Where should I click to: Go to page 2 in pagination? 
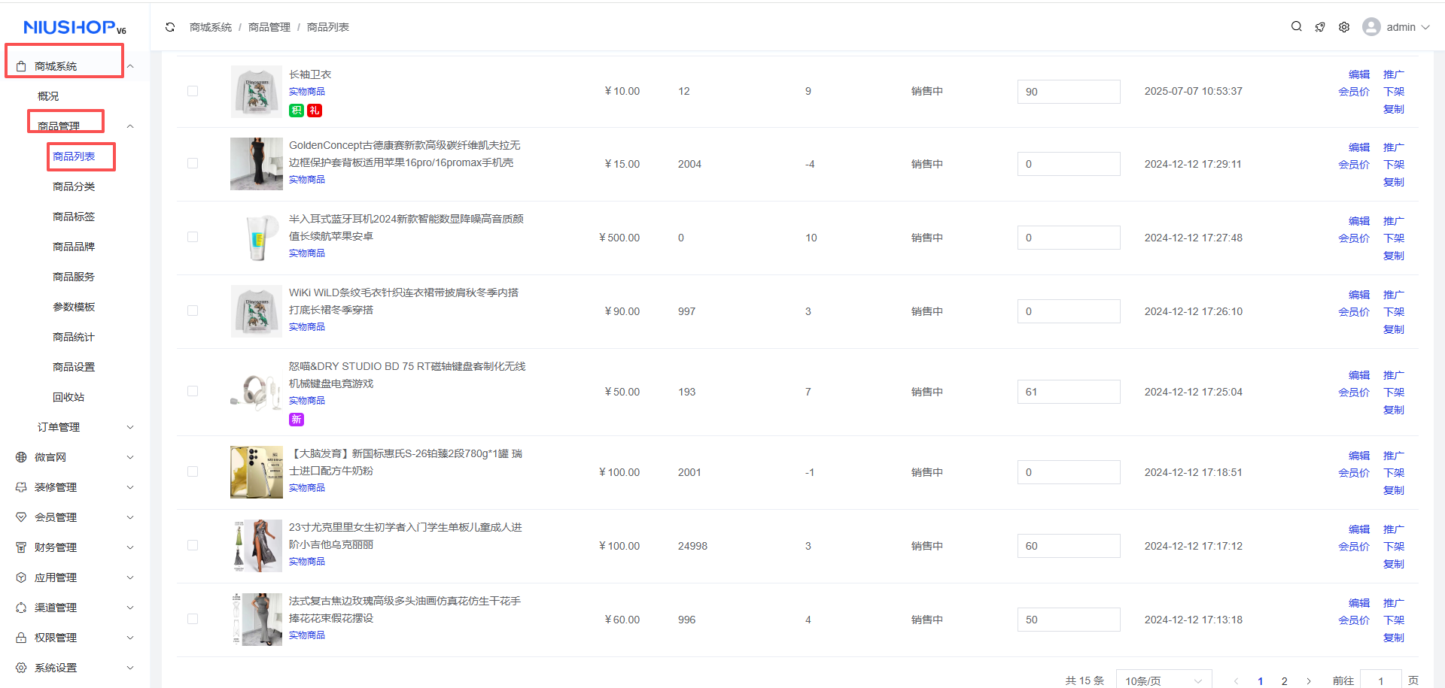click(1284, 680)
